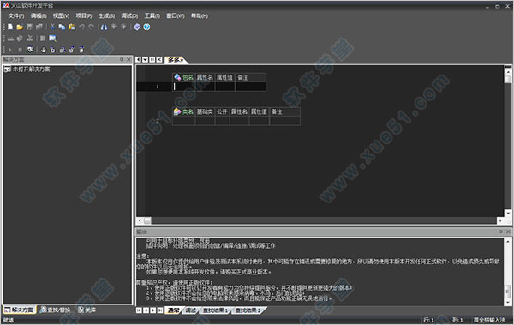Image resolution: width=514 pixels, height=325 pixels.
Task: Open the 查找结果 2 output tab
Action: (248, 310)
